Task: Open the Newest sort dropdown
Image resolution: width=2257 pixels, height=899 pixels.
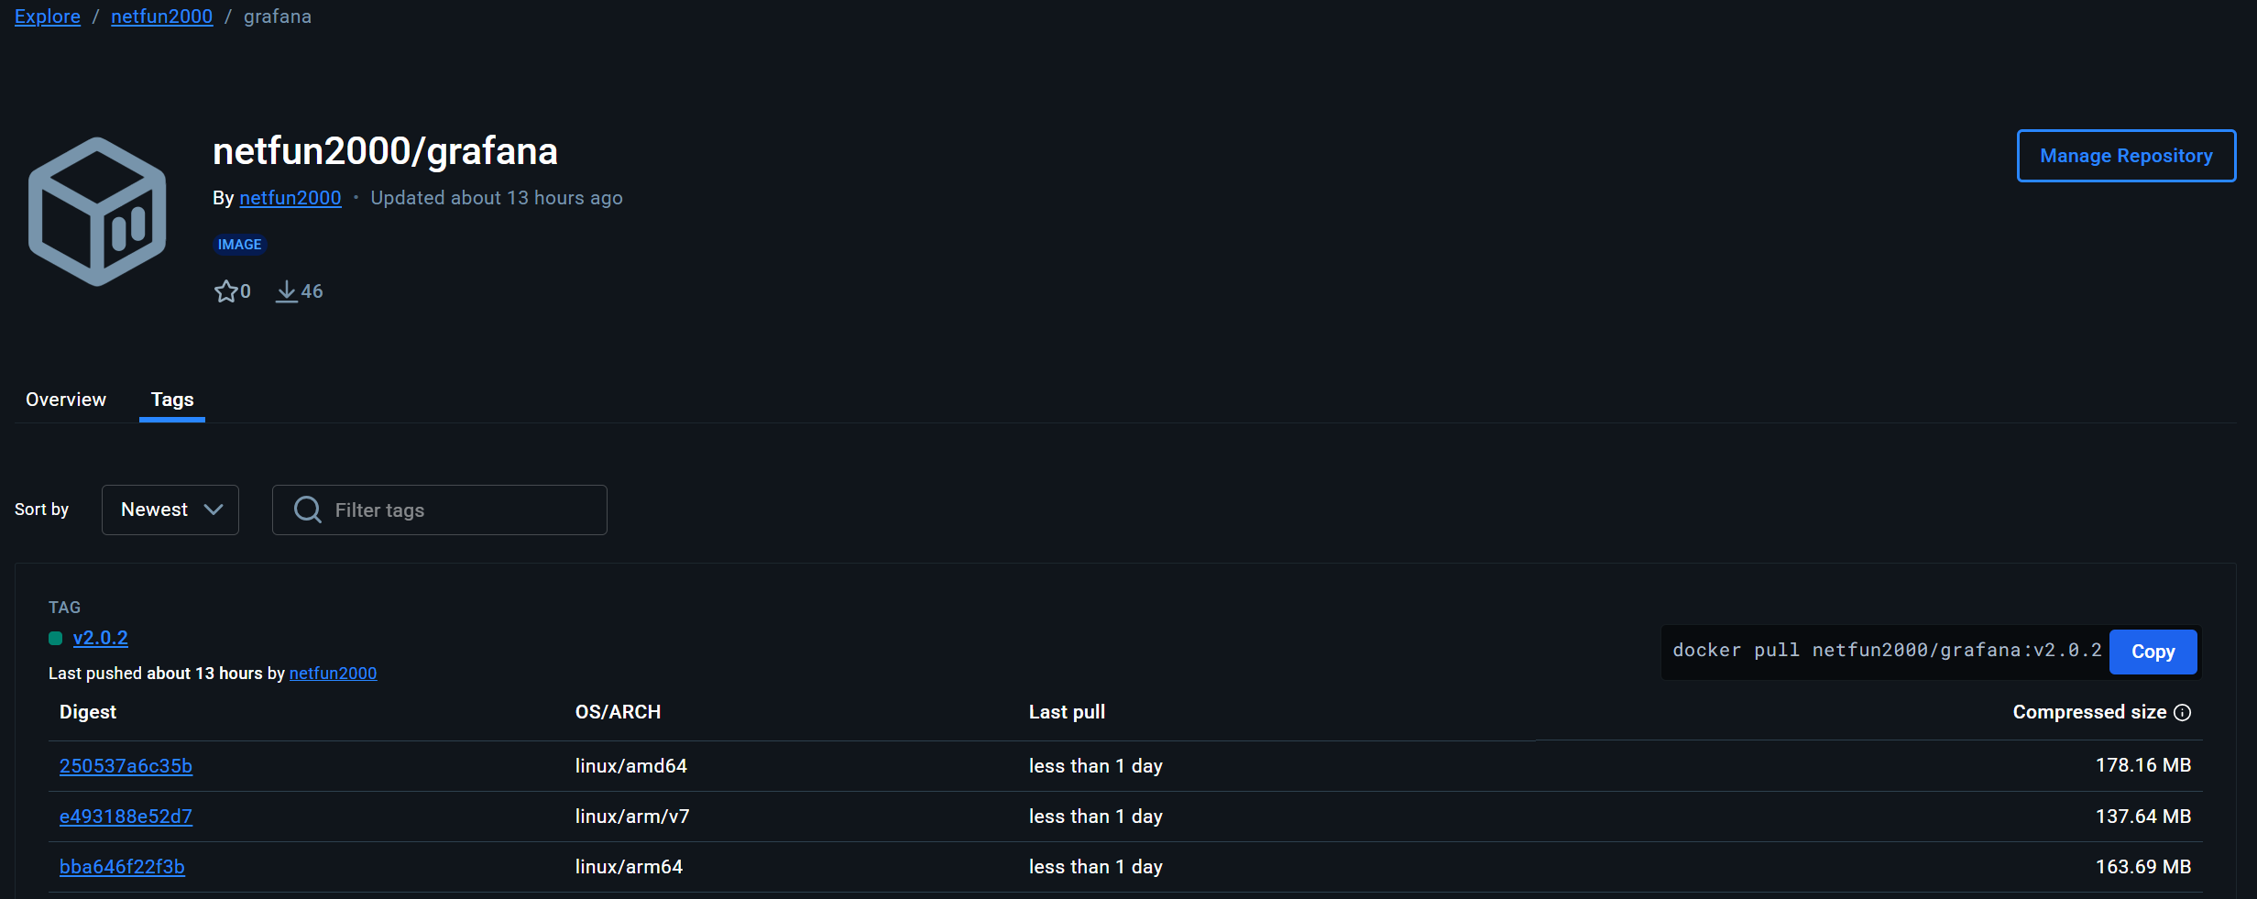Action: pyautogui.click(x=170, y=510)
